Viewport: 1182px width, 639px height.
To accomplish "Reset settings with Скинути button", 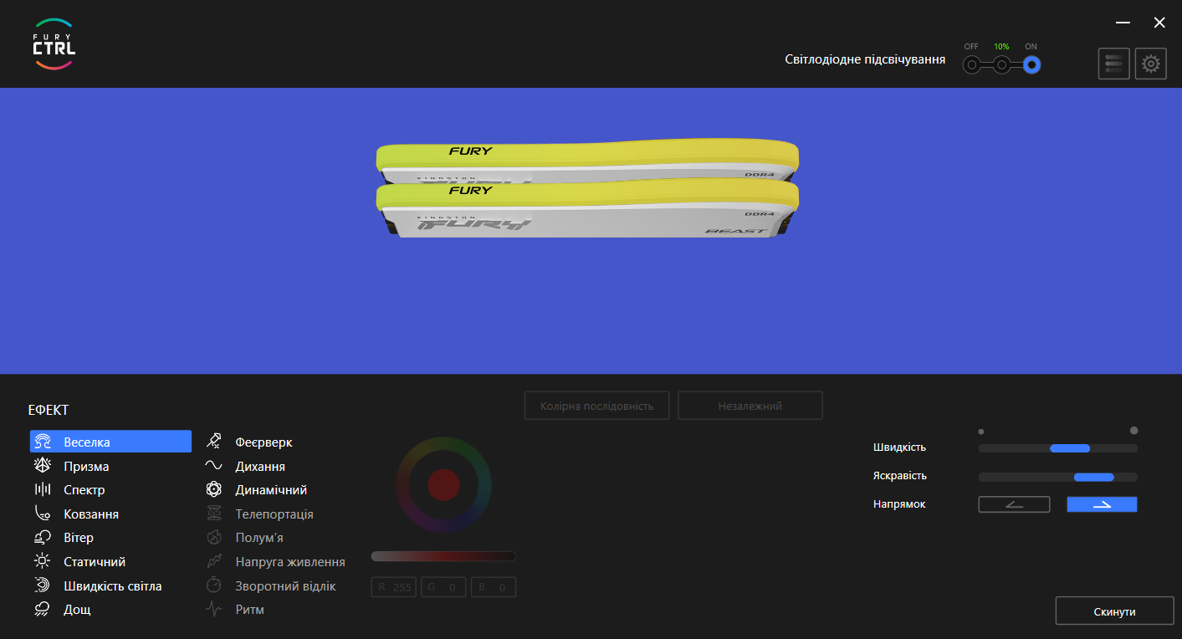I will click(1114, 611).
